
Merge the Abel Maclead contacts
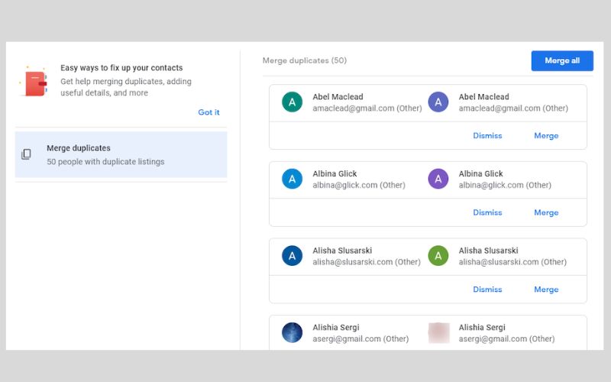point(546,136)
